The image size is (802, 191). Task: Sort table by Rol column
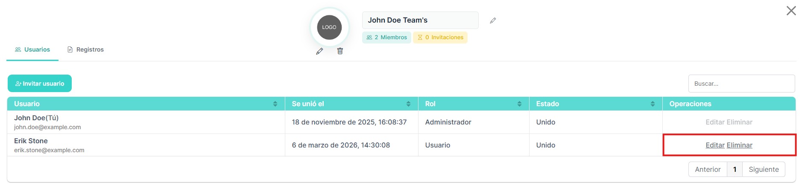coord(519,104)
